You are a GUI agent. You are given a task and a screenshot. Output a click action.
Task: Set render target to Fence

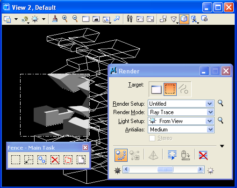click(x=170, y=89)
